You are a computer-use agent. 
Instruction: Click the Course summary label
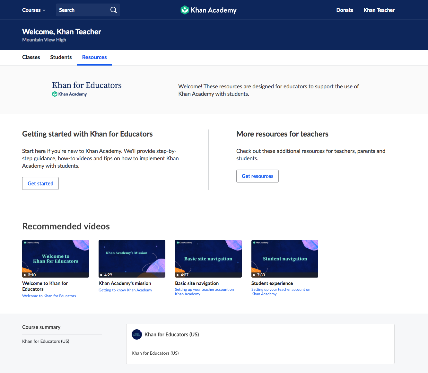point(41,327)
